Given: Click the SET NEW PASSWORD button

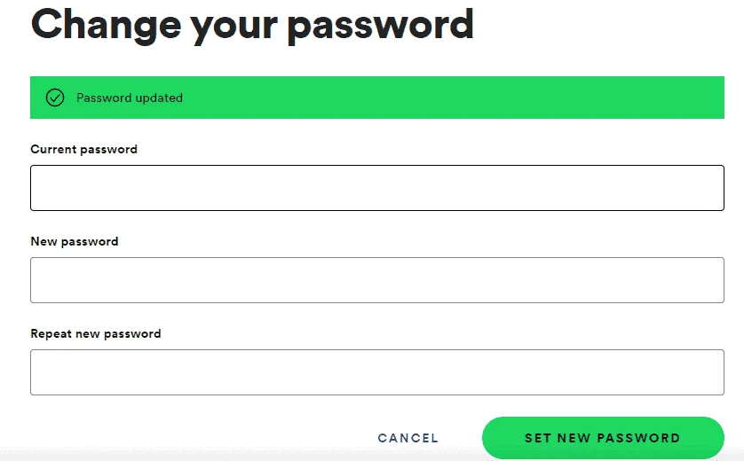Looking at the screenshot, I should point(603,438).
